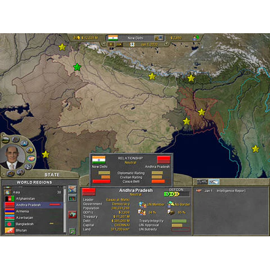
Task: Open the tank defense department icon
Action: pos(11,173)
